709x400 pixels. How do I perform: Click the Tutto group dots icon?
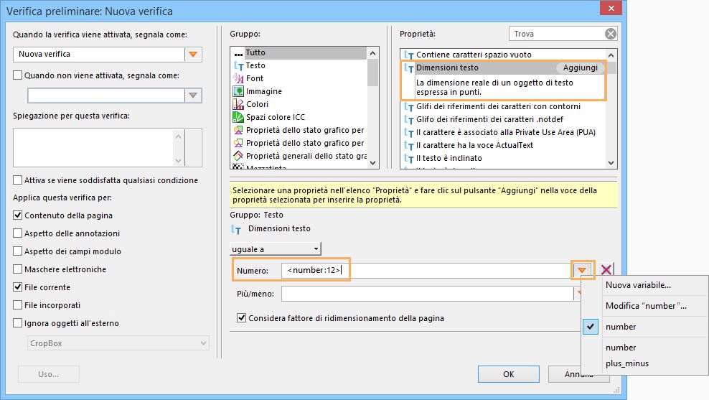tap(238, 52)
